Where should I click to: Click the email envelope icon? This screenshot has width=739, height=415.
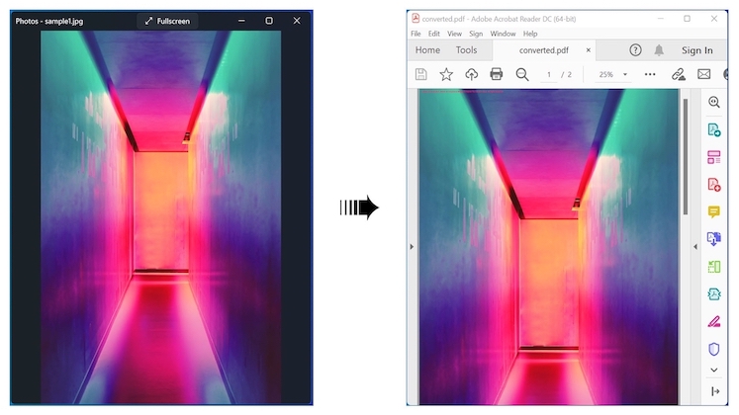pos(704,74)
